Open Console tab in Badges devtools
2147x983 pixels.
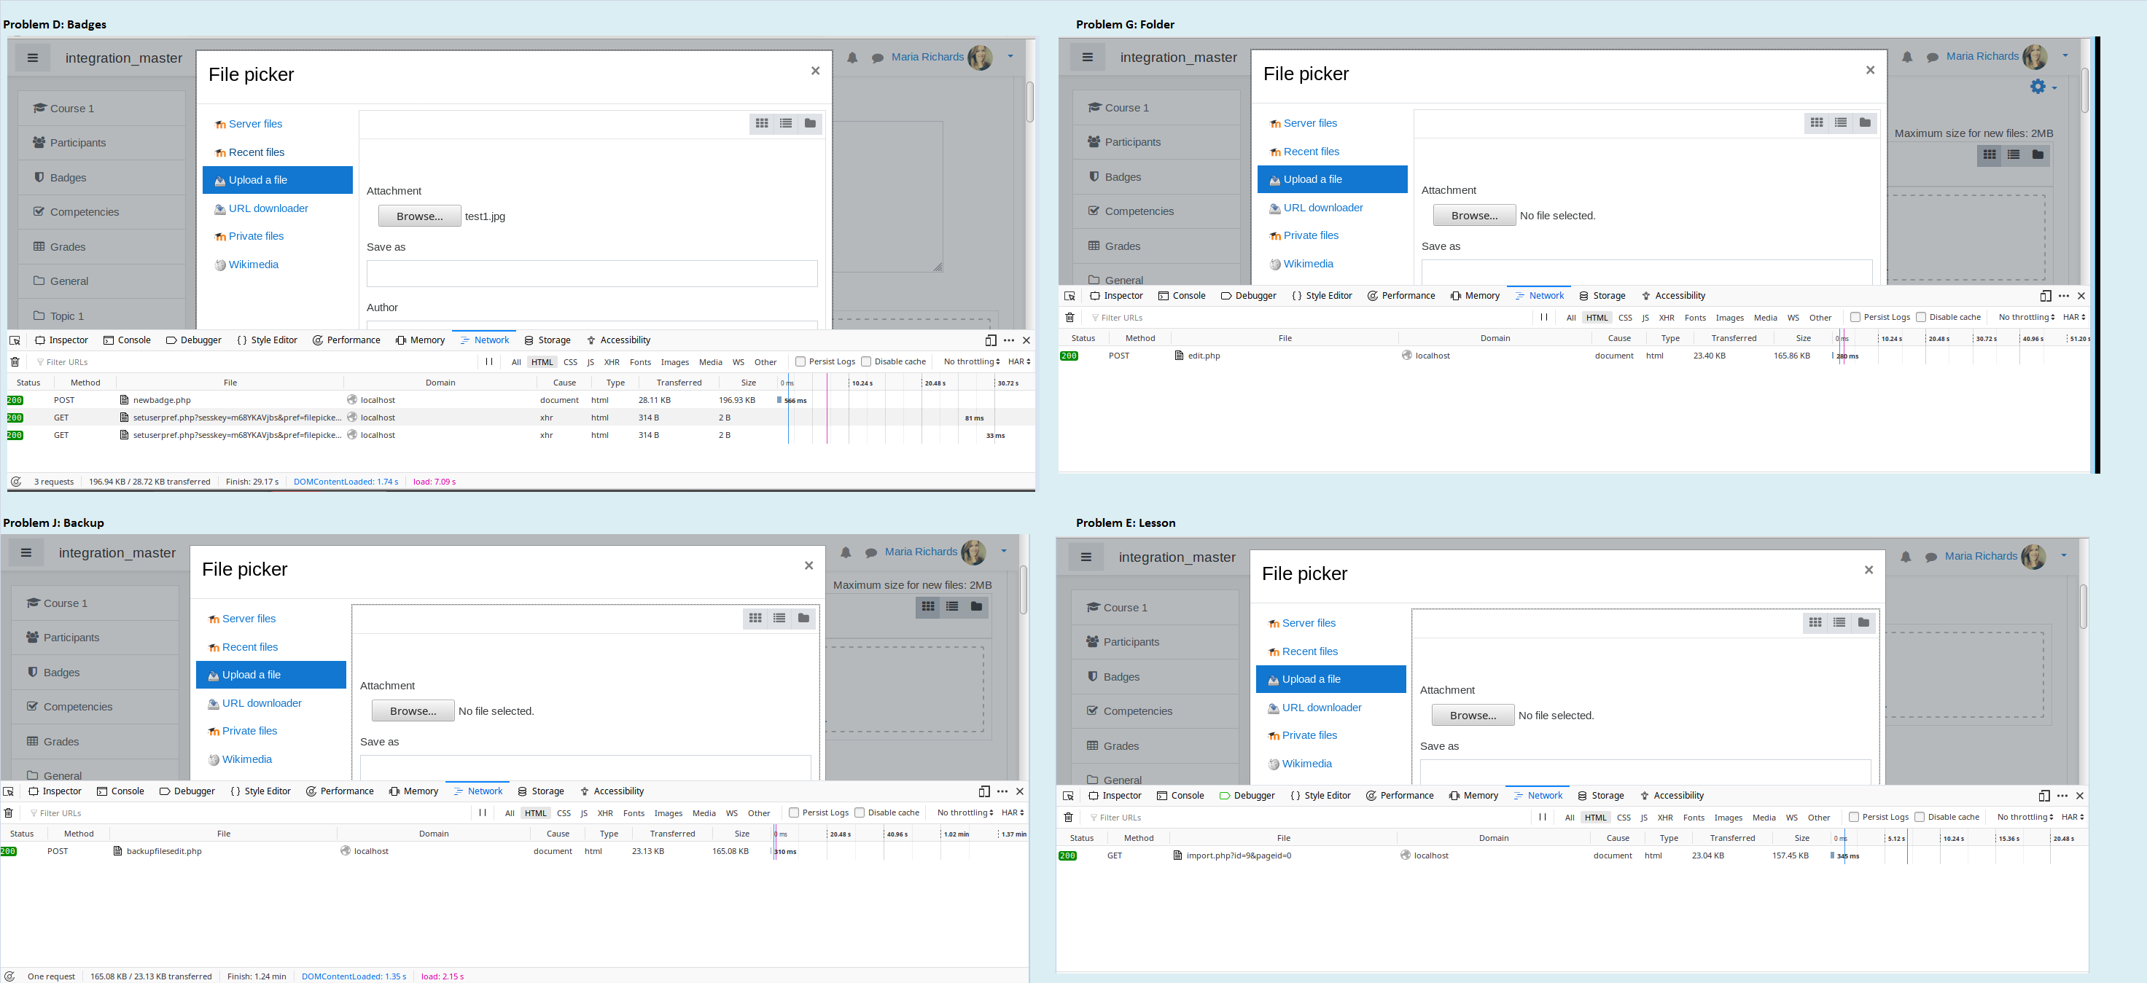(x=127, y=340)
